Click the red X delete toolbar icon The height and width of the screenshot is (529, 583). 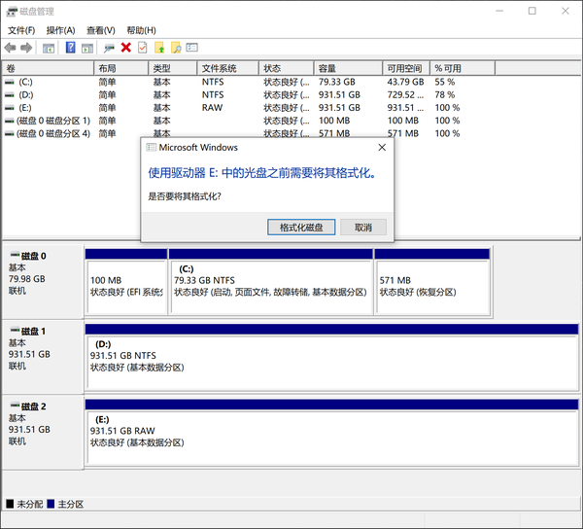click(x=126, y=48)
